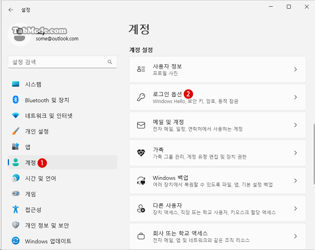Viewport: 315px width, 250px height.
Task: Open the profile avatar picture
Action: [20, 34]
